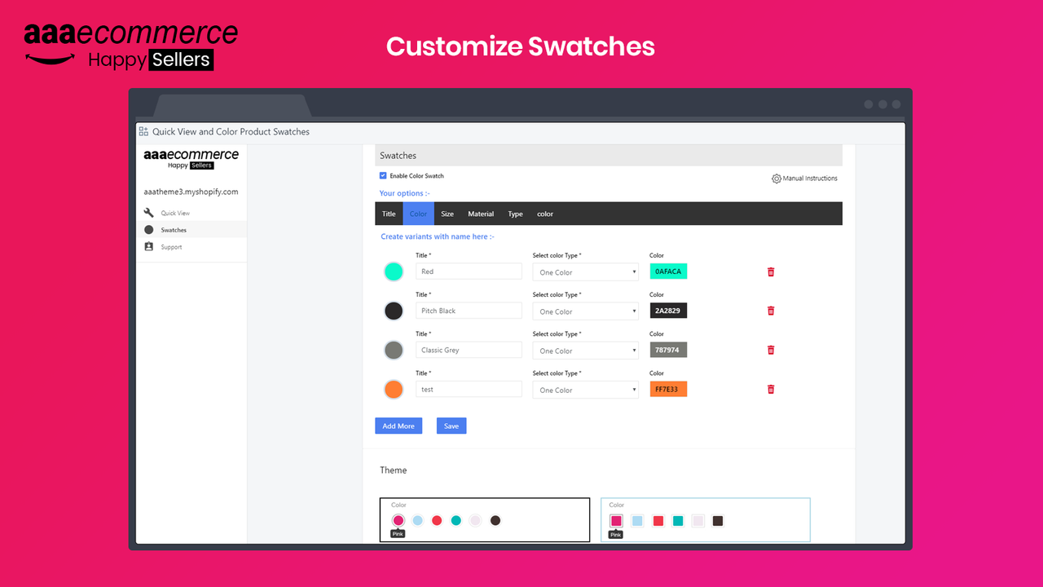
Task: Click the pink square swatch in the theme preview
Action: [x=617, y=521]
